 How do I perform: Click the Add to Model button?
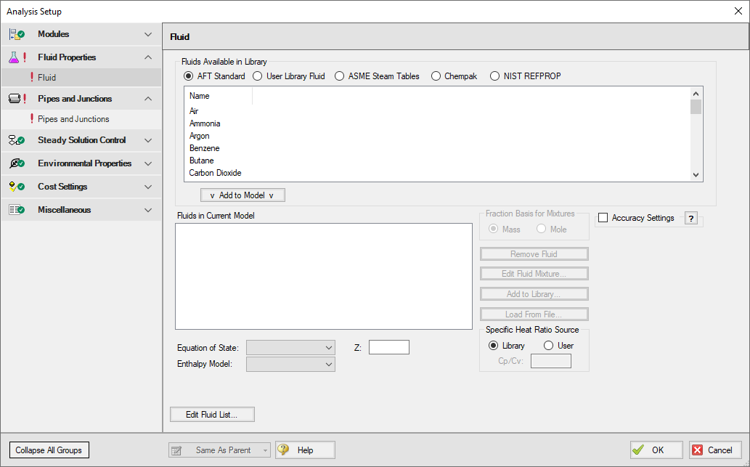tap(242, 195)
